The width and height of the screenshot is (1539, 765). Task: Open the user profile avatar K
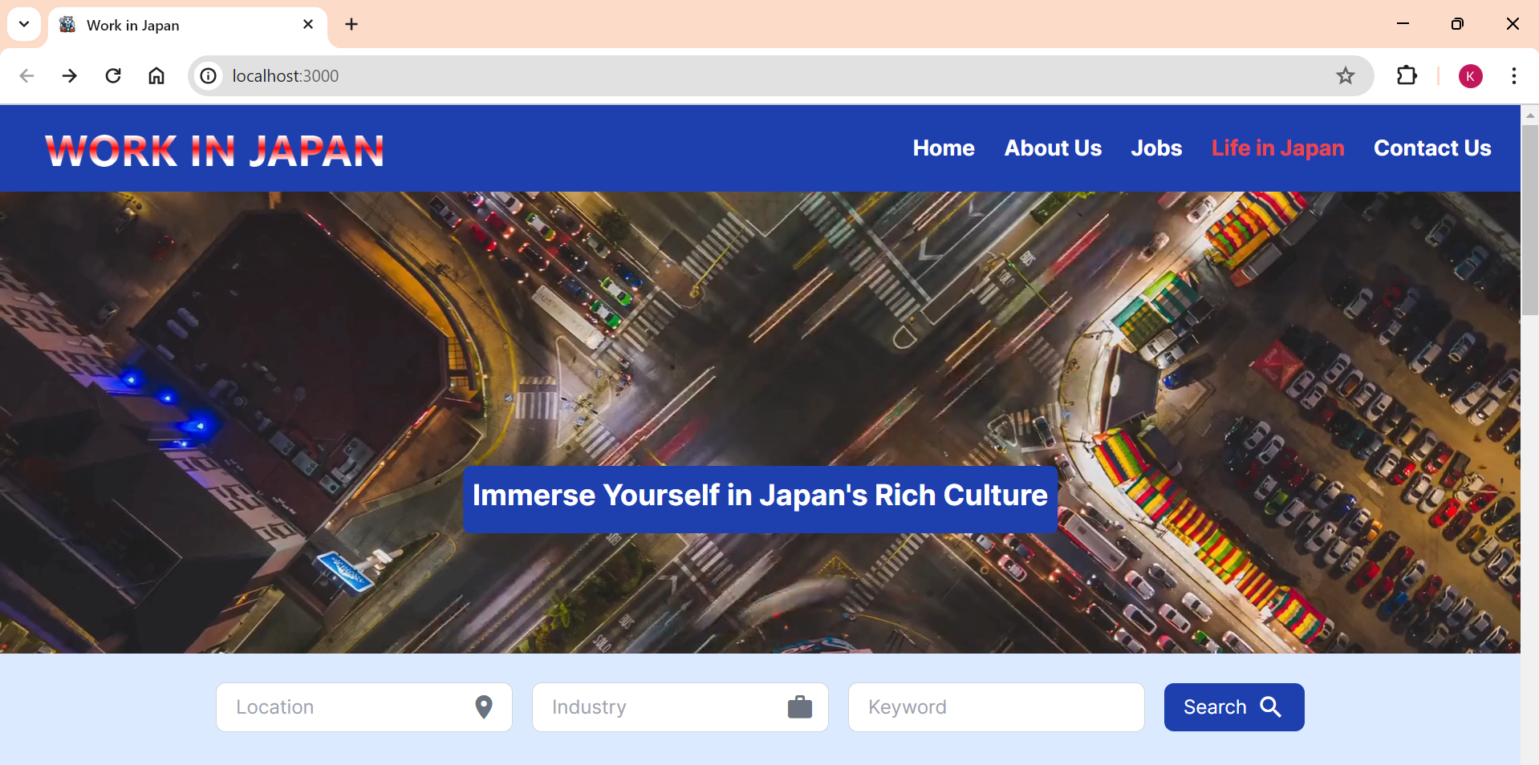click(1470, 76)
